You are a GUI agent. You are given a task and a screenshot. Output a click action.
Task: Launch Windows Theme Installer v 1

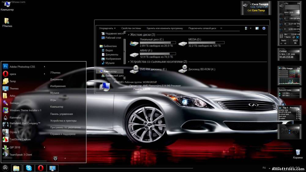tap(25, 110)
